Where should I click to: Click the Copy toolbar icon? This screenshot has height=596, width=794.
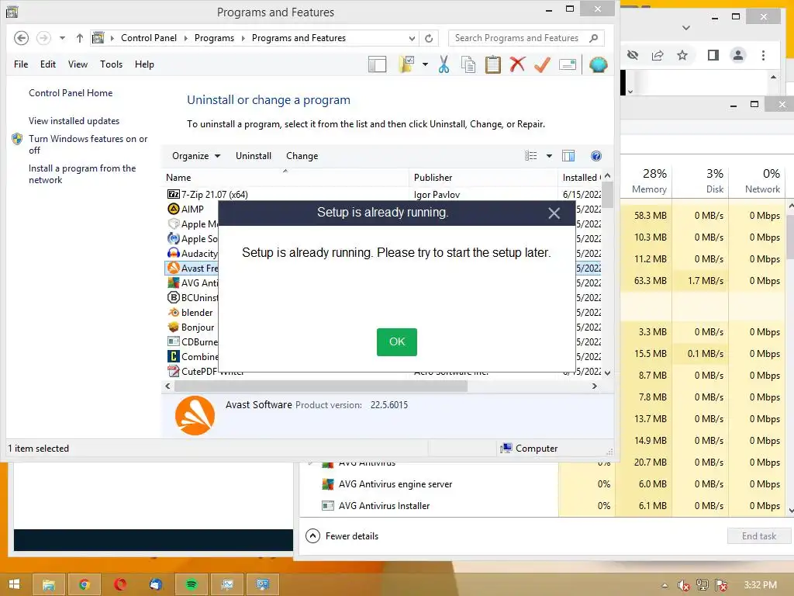tap(468, 64)
